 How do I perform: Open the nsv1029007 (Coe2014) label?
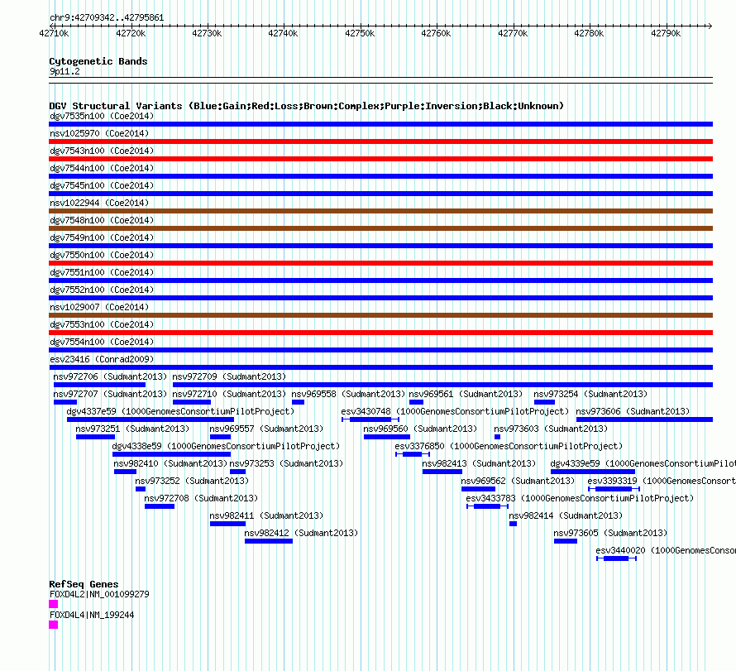coord(99,307)
